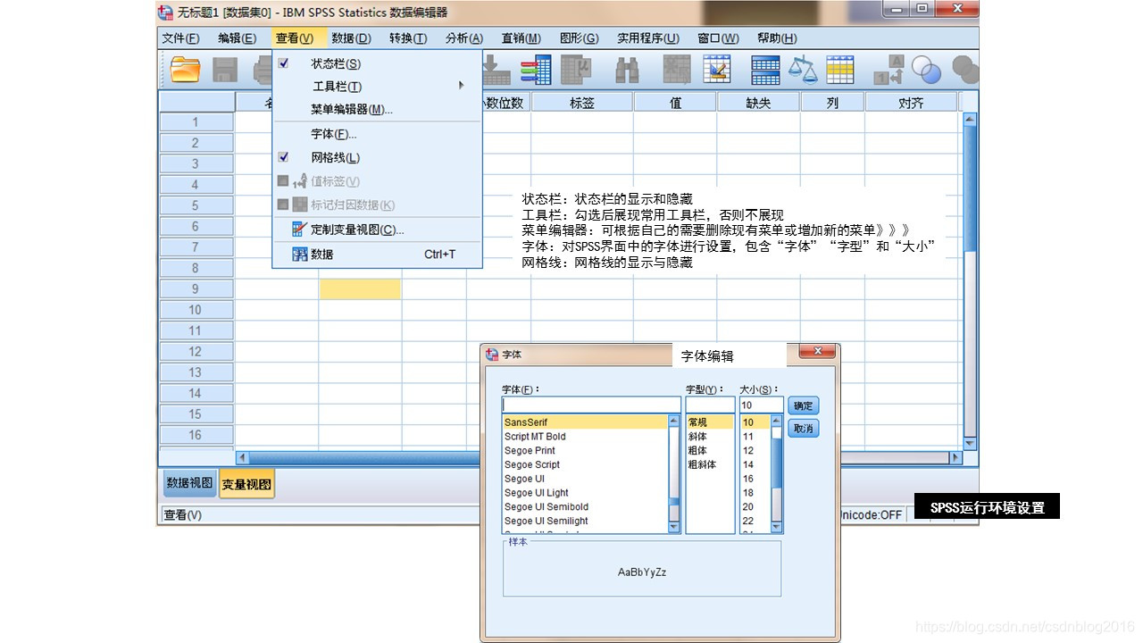Screen dimensions: 1143x643
Task: Click the 缺失 column header
Action: (758, 103)
